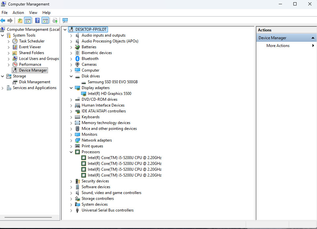317x229 pixels.
Task: Click the Bluetooth category icon
Action: point(77,59)
